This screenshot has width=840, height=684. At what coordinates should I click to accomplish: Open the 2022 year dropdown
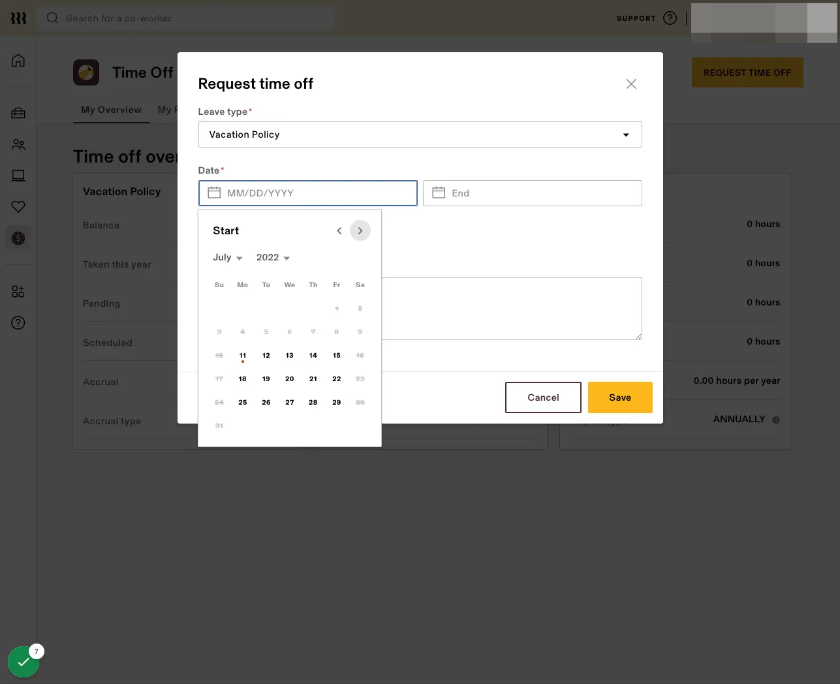(273, 257)
